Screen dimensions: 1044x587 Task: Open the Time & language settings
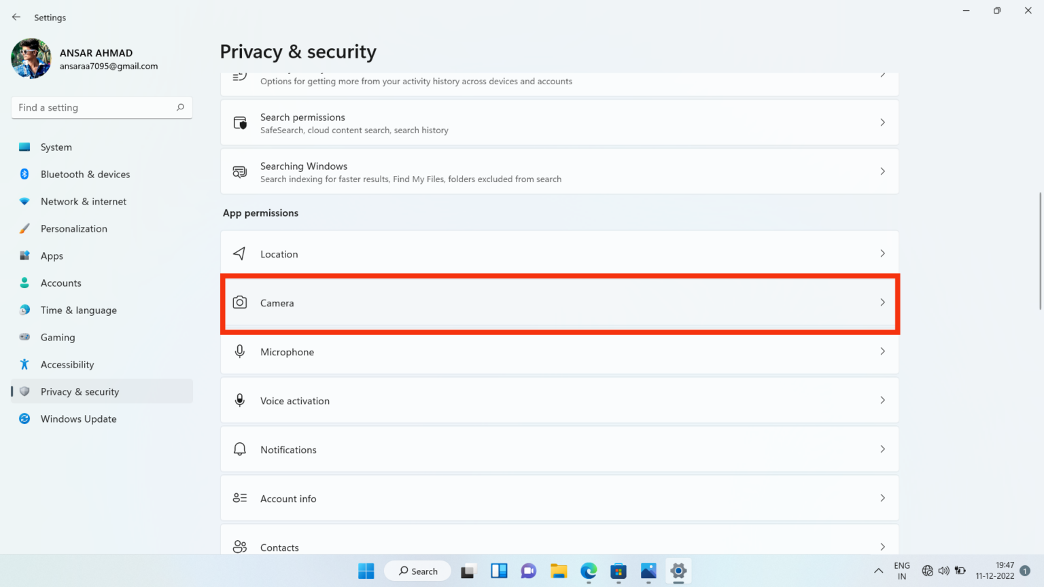(78, 310)
